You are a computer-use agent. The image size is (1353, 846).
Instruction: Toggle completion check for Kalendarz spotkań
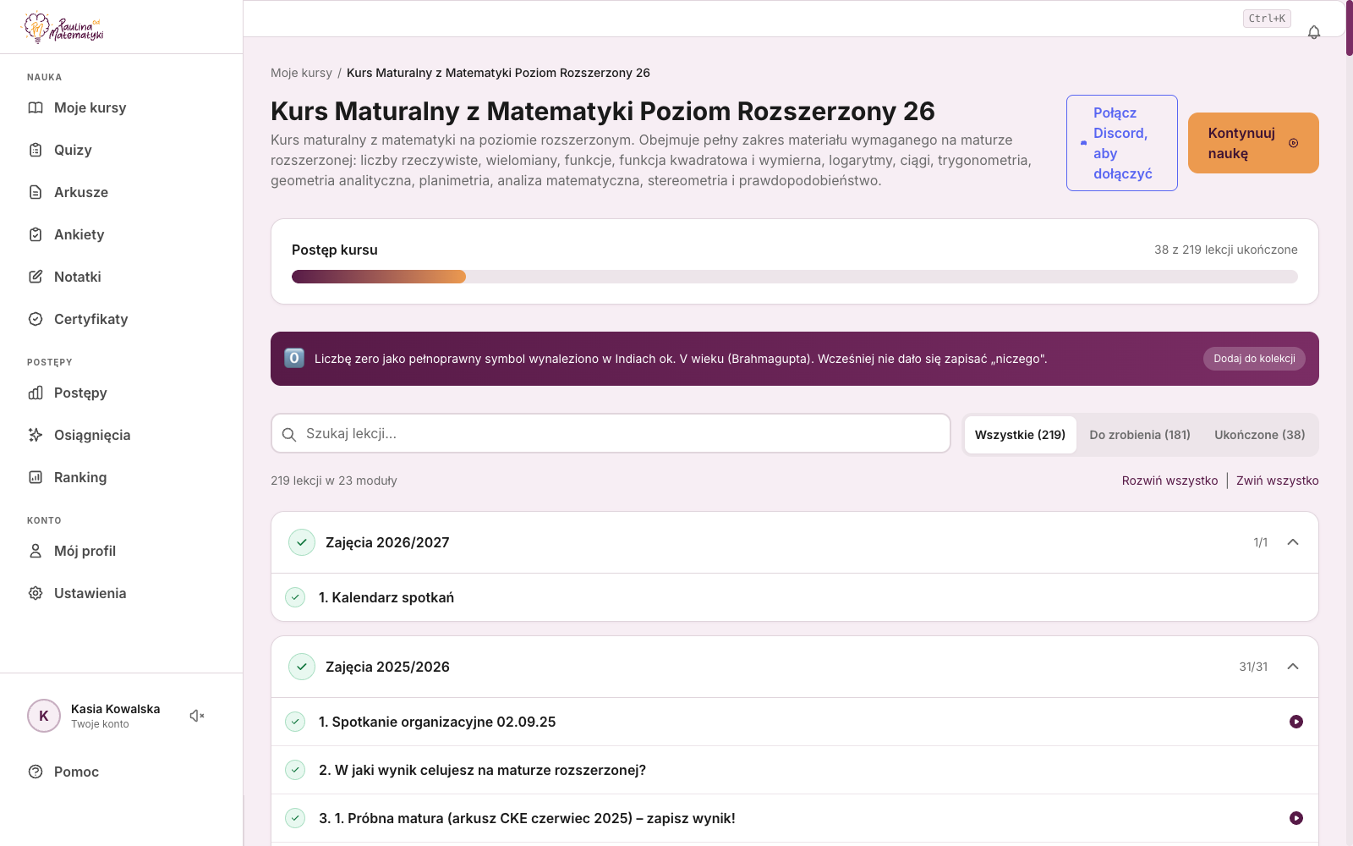(295, 597)
